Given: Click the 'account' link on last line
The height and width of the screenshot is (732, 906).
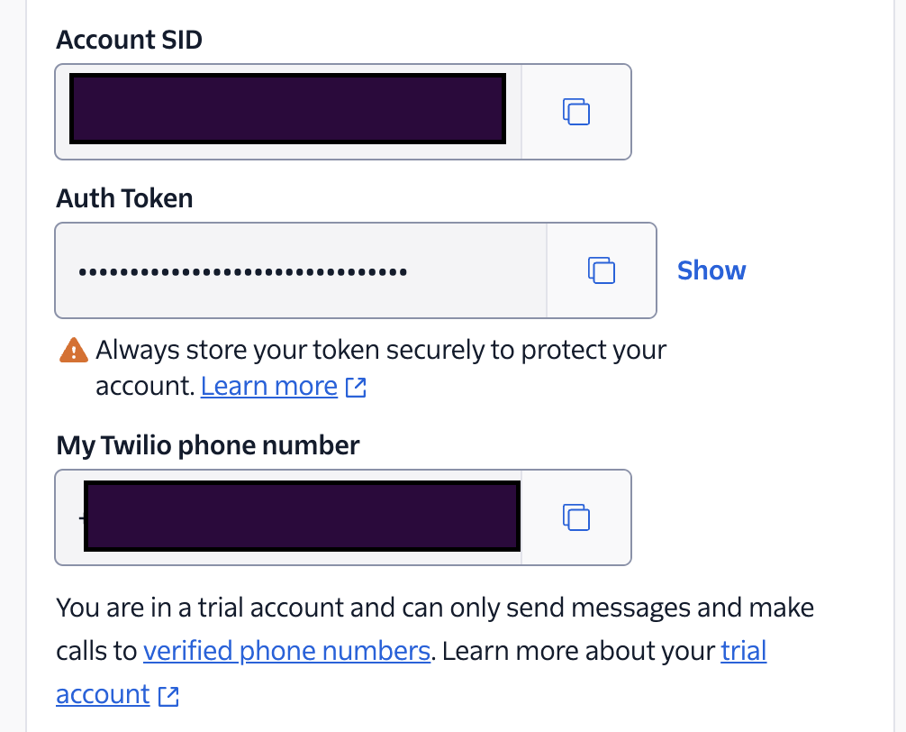Looking at the screenshot, I should pos(103,694).
